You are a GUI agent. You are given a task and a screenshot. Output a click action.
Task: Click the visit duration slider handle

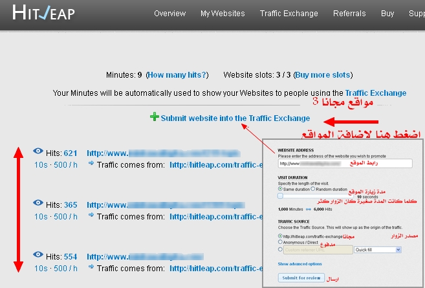[280, 196]
